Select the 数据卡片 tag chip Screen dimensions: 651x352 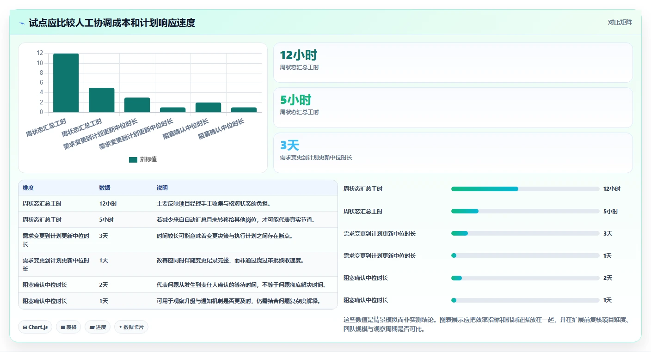pos(131,327)
